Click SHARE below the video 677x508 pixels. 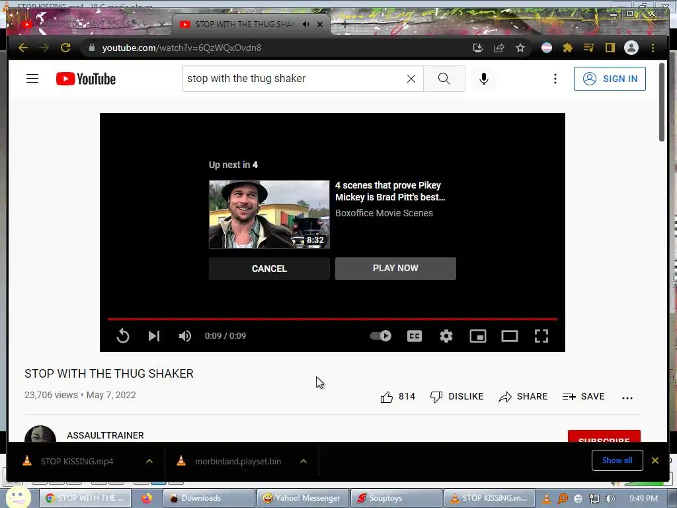(x=523, y=397)
